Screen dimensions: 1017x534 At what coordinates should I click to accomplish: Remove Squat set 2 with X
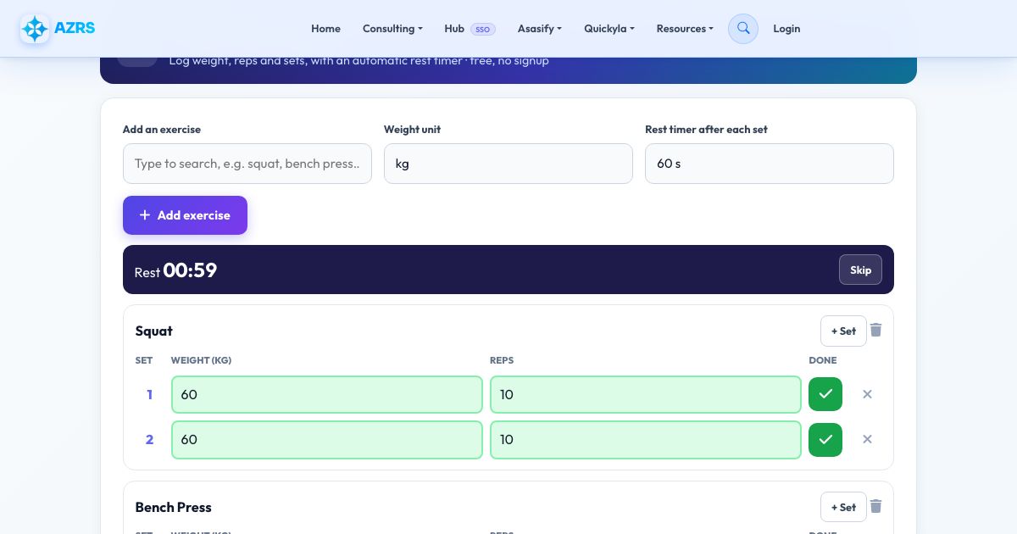click(x=867, y=439)
